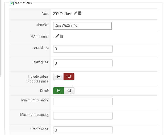Uncheck the Restrictions checkbox
168x135 pixels.
12,3
